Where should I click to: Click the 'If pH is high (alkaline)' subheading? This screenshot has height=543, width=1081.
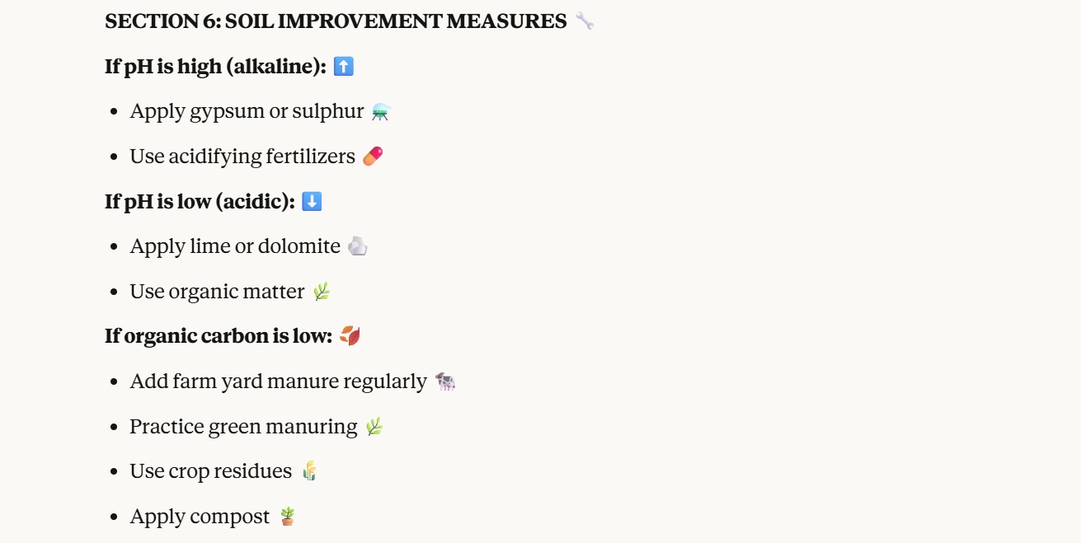pos(215,67)
